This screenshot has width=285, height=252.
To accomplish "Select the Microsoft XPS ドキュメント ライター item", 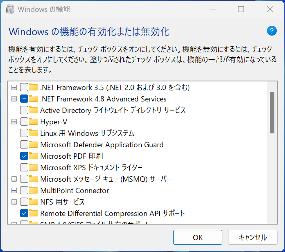I will pos(91,168).
